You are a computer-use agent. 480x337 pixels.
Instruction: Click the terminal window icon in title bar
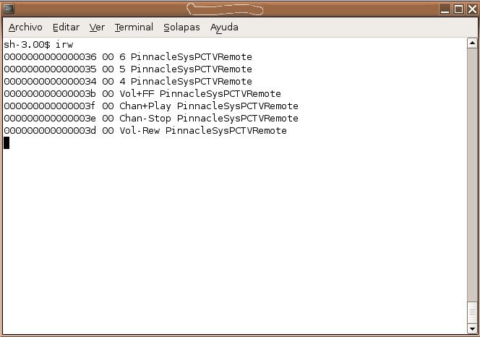click(9, 9)
